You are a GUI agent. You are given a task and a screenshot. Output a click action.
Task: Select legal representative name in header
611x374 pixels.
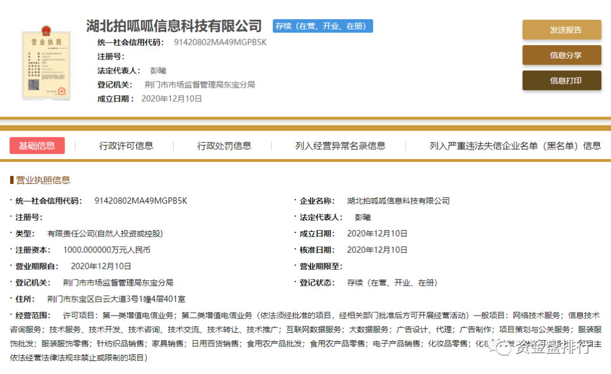click(x=158, y=71)
